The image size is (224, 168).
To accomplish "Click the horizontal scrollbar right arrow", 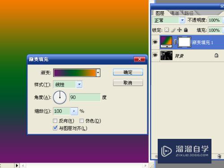I will [x=145, y=165].
